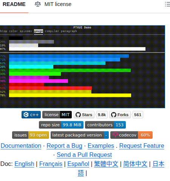Open the outline list icon

[167, 4]
